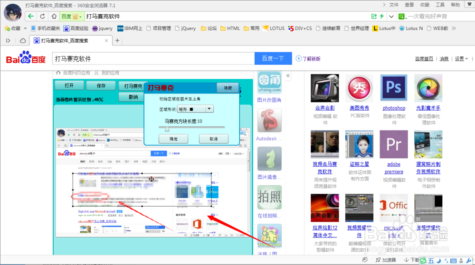Click the 加速器 rocket in status bar

point(386,260)
